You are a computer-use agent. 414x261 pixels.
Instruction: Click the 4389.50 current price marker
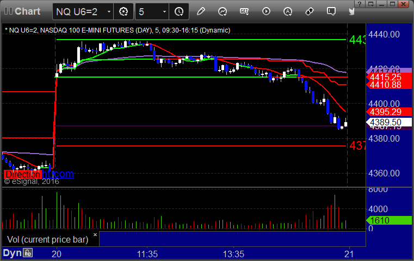tap(388, 122)
